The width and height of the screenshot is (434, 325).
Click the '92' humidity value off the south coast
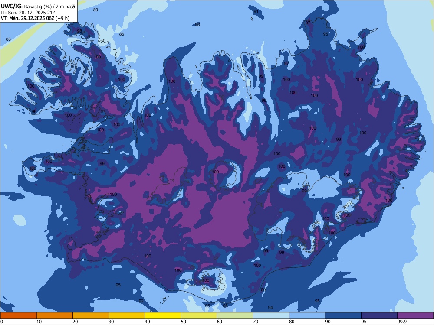pos(141,301)
